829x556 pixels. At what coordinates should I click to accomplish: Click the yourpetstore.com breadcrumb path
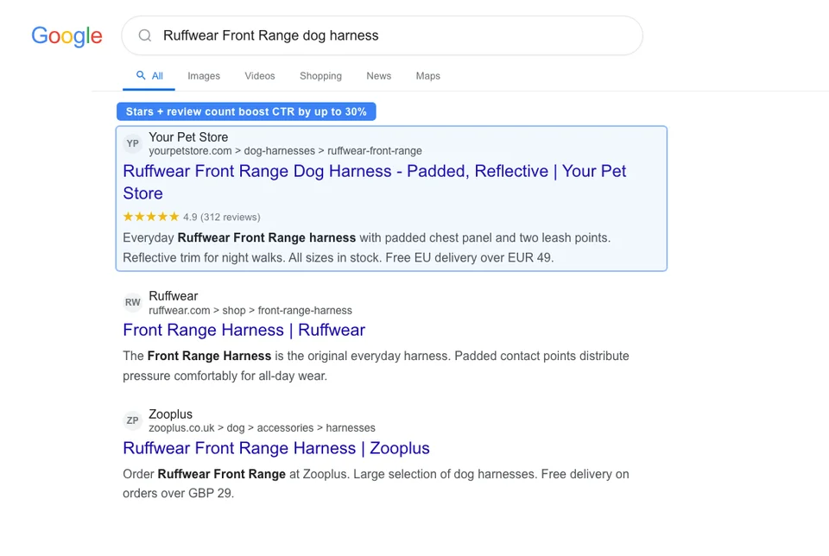pos(286,150)
